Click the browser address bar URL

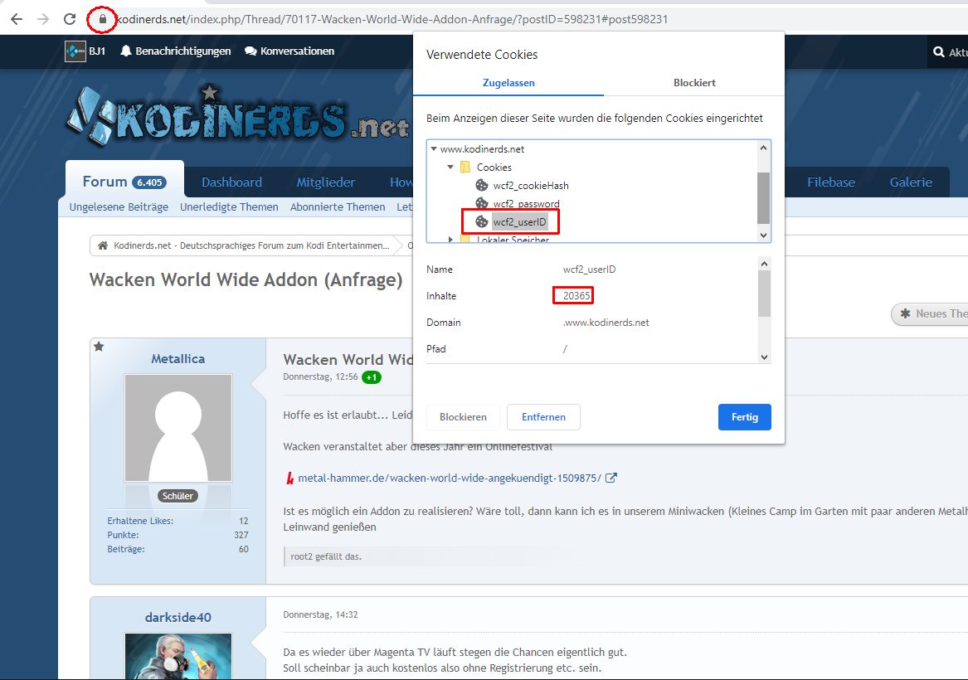[392, 19]
